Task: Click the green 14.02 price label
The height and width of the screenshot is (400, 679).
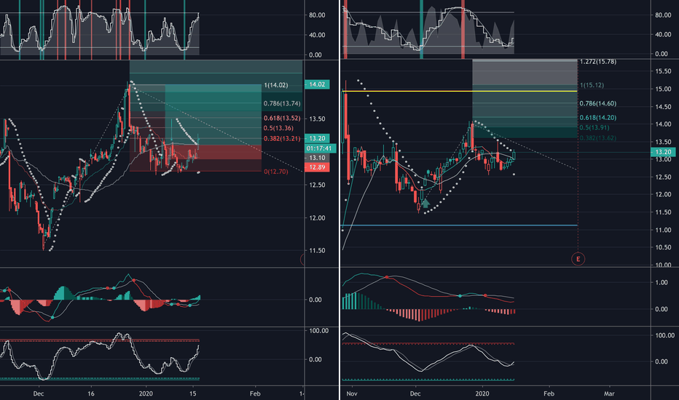Action: pos(317,84)
